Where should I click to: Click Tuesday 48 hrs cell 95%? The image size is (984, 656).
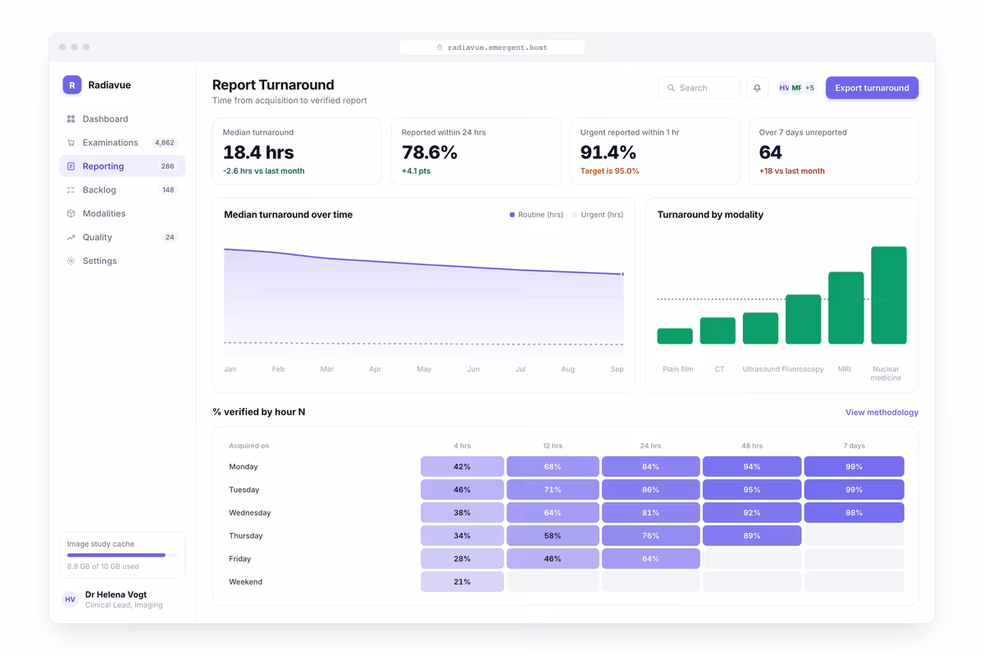pyautogui.click(x=752, y=490)
